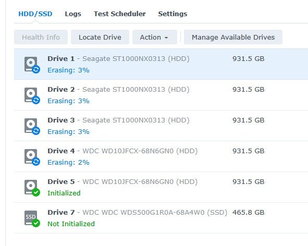Select Drive 3 Seagate ST1000NX0313 label
This screenshot has height=246, width=308.
118,120
